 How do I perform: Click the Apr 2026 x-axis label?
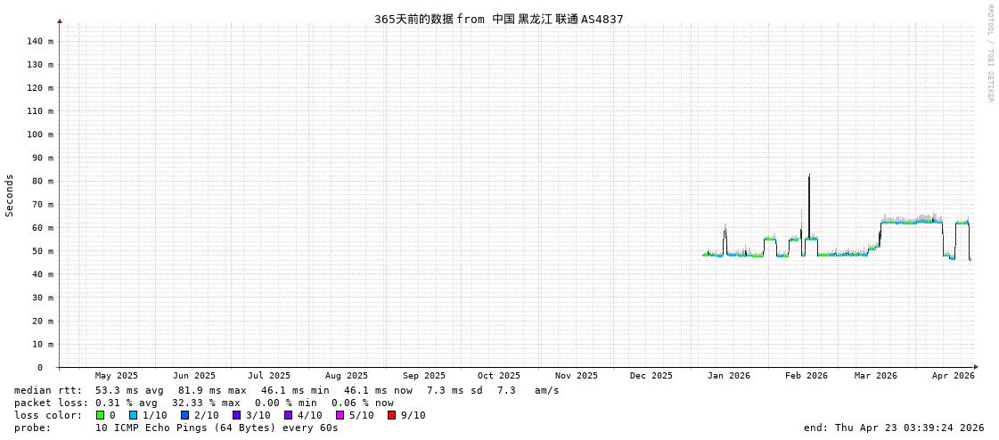point(953,376)
